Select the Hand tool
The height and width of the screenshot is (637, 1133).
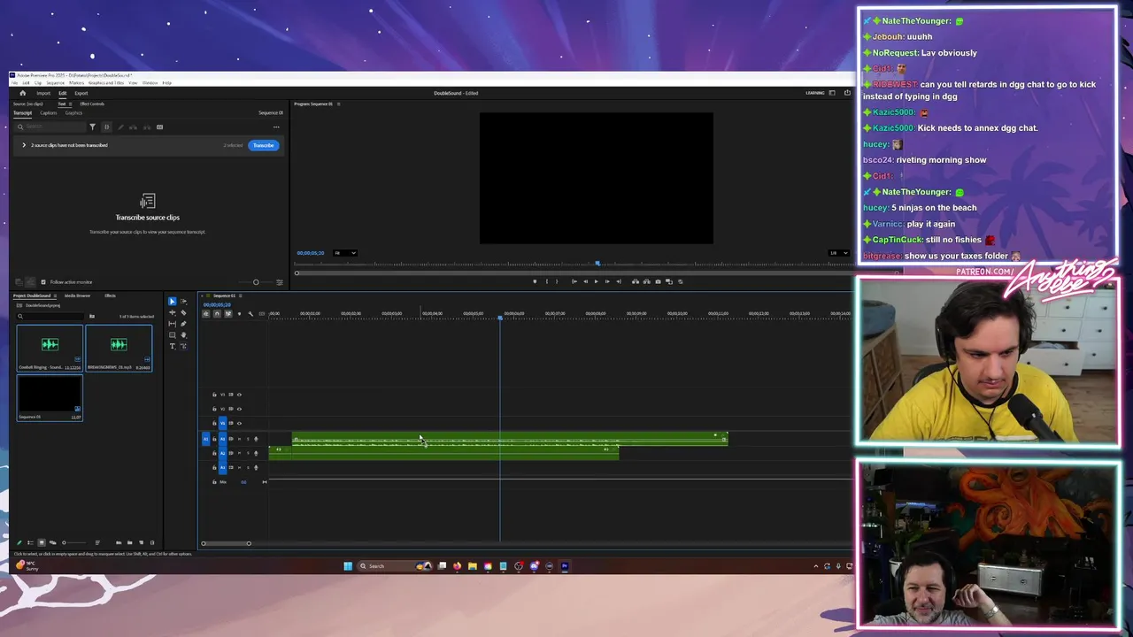click(x=183, y=335)
